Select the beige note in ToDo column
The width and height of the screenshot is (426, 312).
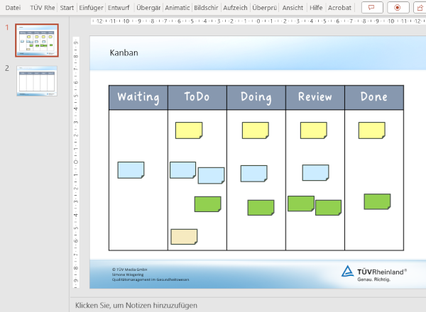[184, 236]
